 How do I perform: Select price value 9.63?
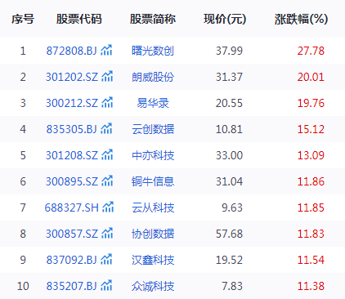pyautogui.click(x=232, y=208)
